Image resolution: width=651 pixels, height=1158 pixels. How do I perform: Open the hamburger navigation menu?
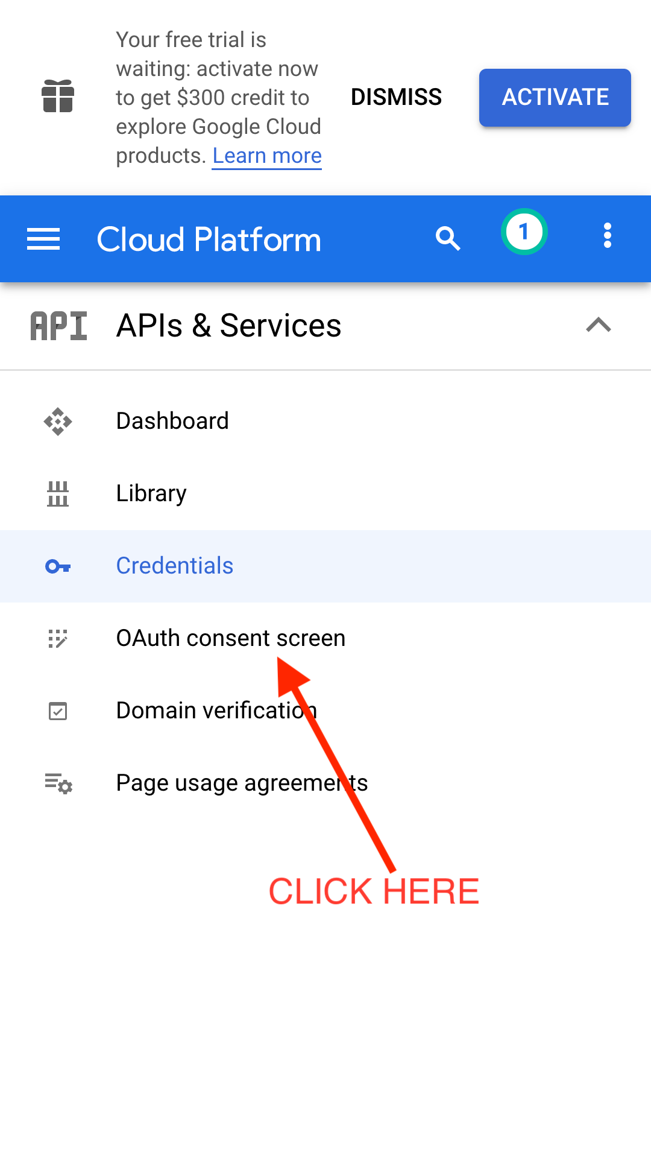[x=43, y=239]
